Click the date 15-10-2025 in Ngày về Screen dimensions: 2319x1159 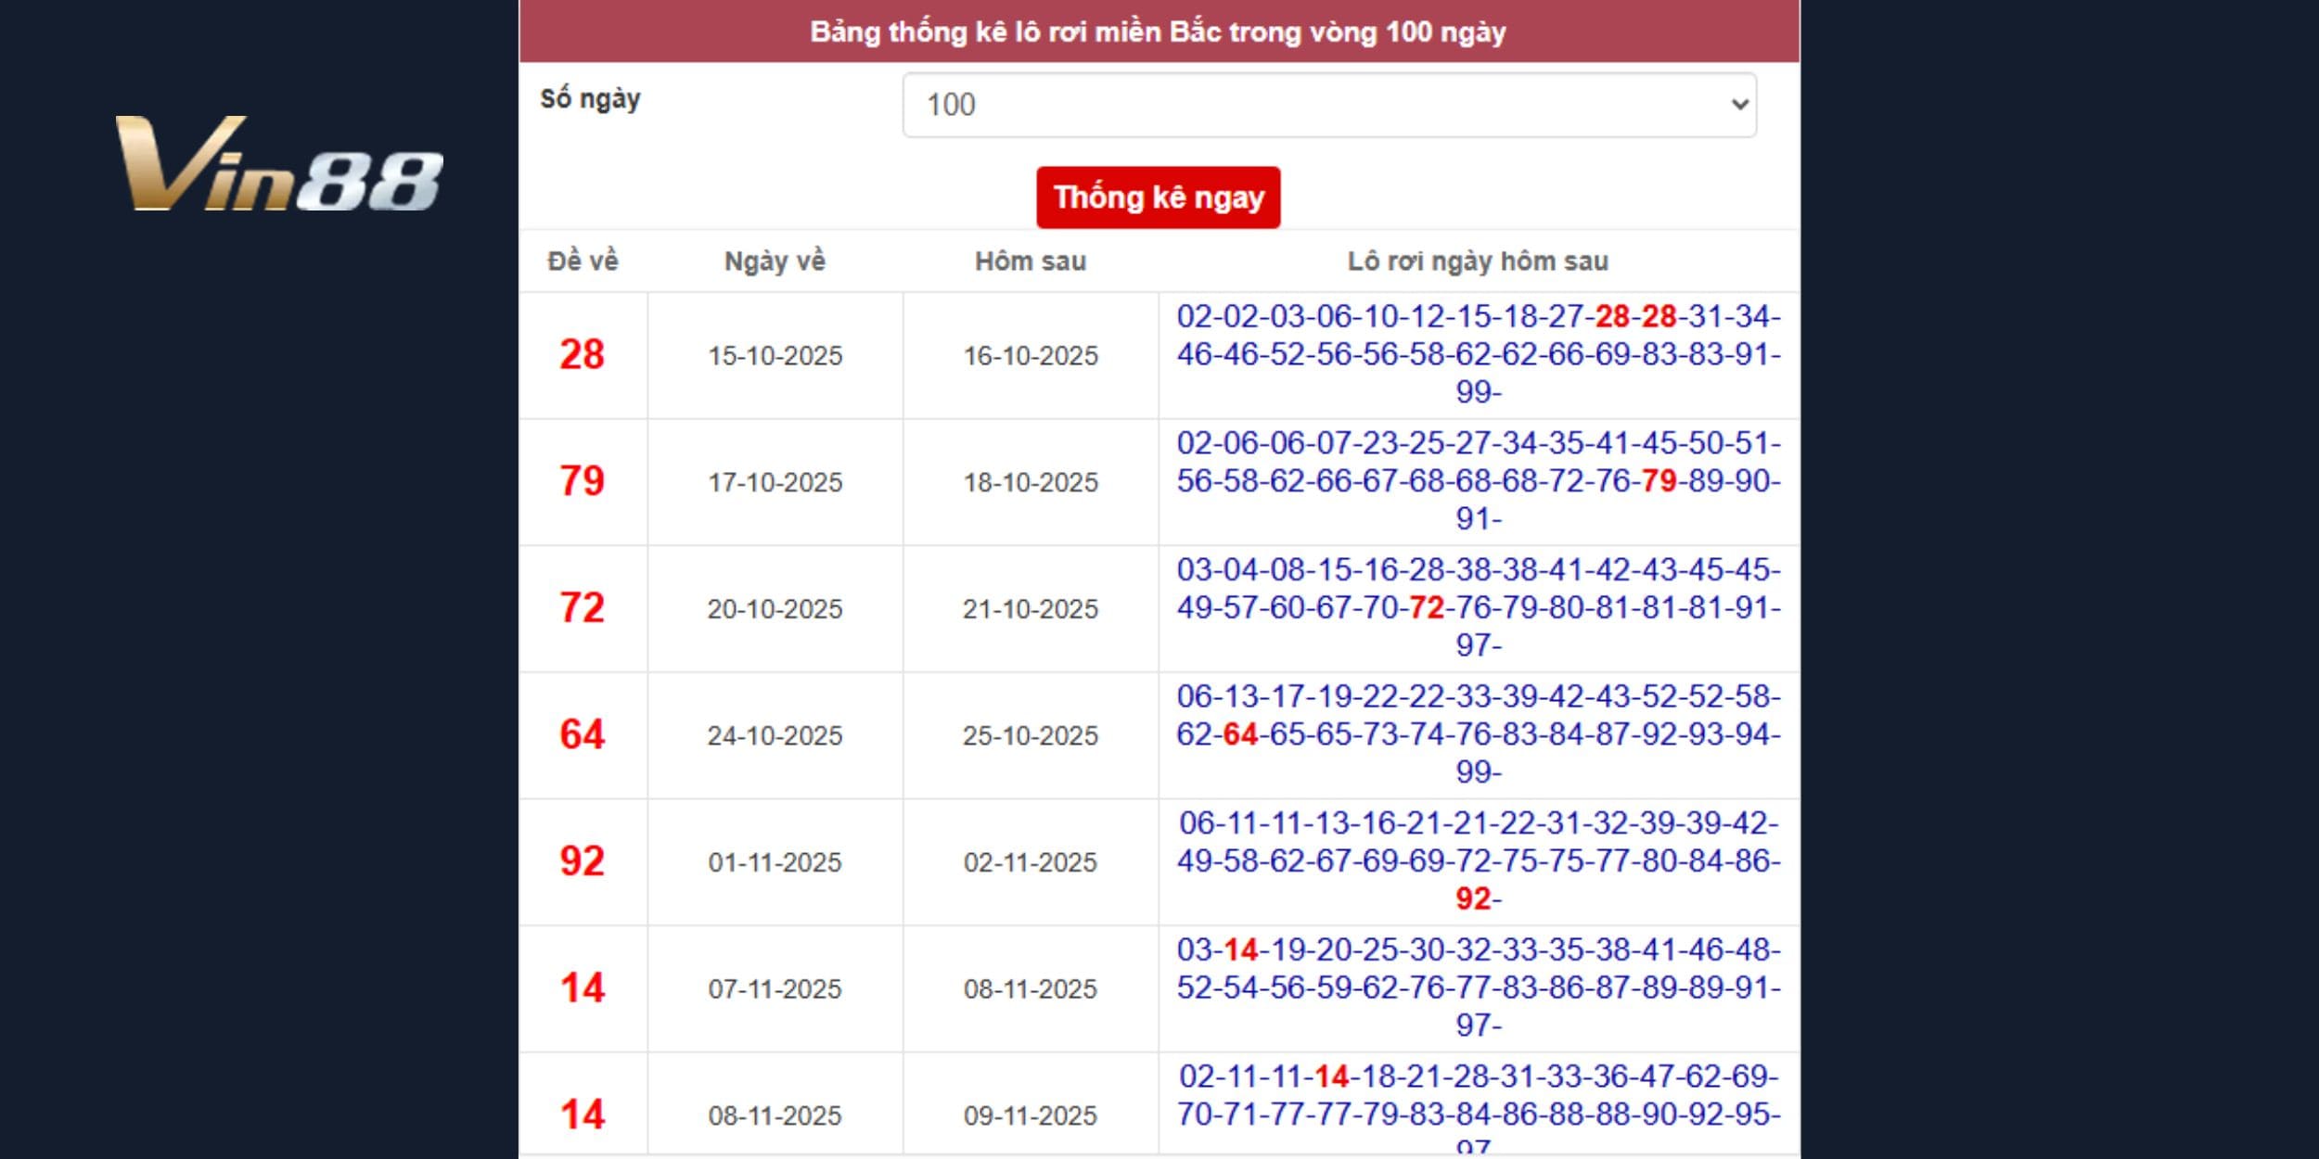(x=775, y=356)
